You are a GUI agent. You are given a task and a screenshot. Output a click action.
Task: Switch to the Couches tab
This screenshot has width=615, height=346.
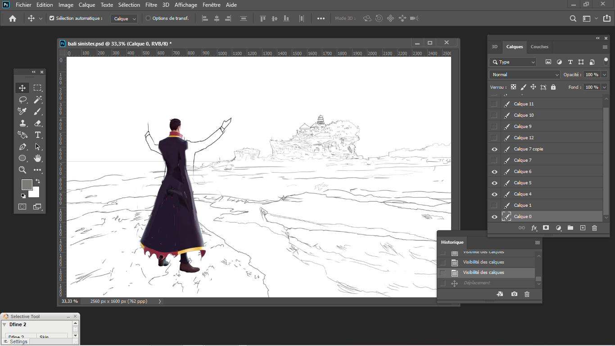click(x=539, y=47)
